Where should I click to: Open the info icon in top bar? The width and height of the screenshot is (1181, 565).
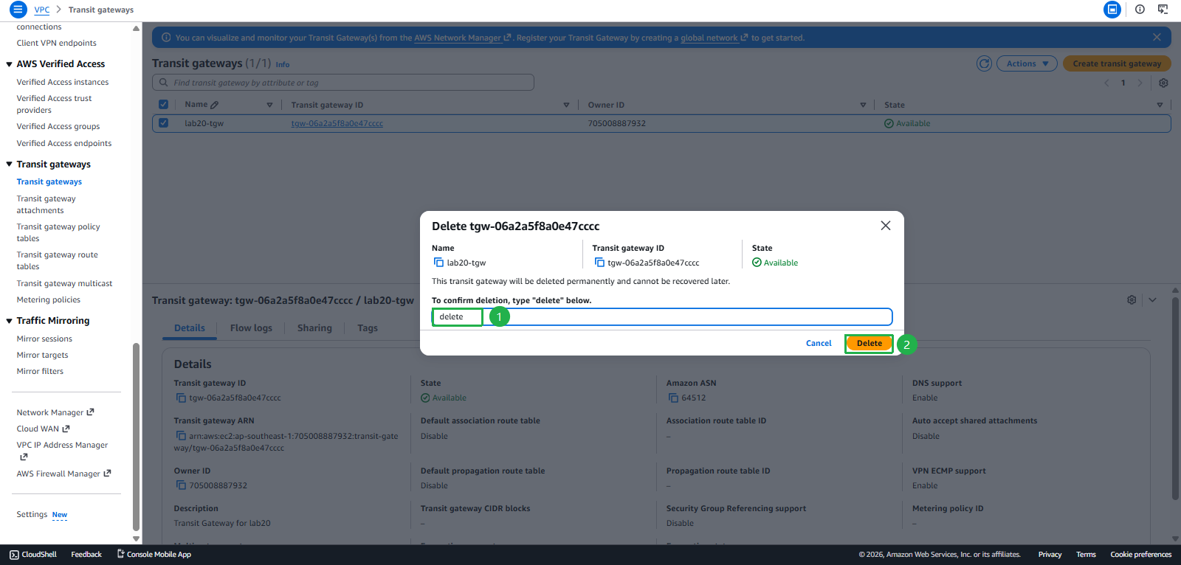tap(1140, 10)
